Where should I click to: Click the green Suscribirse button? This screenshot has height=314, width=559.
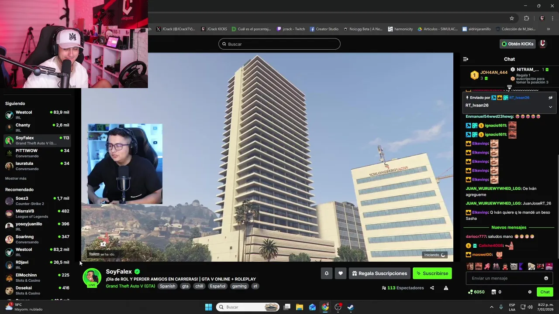coord(432,273)
